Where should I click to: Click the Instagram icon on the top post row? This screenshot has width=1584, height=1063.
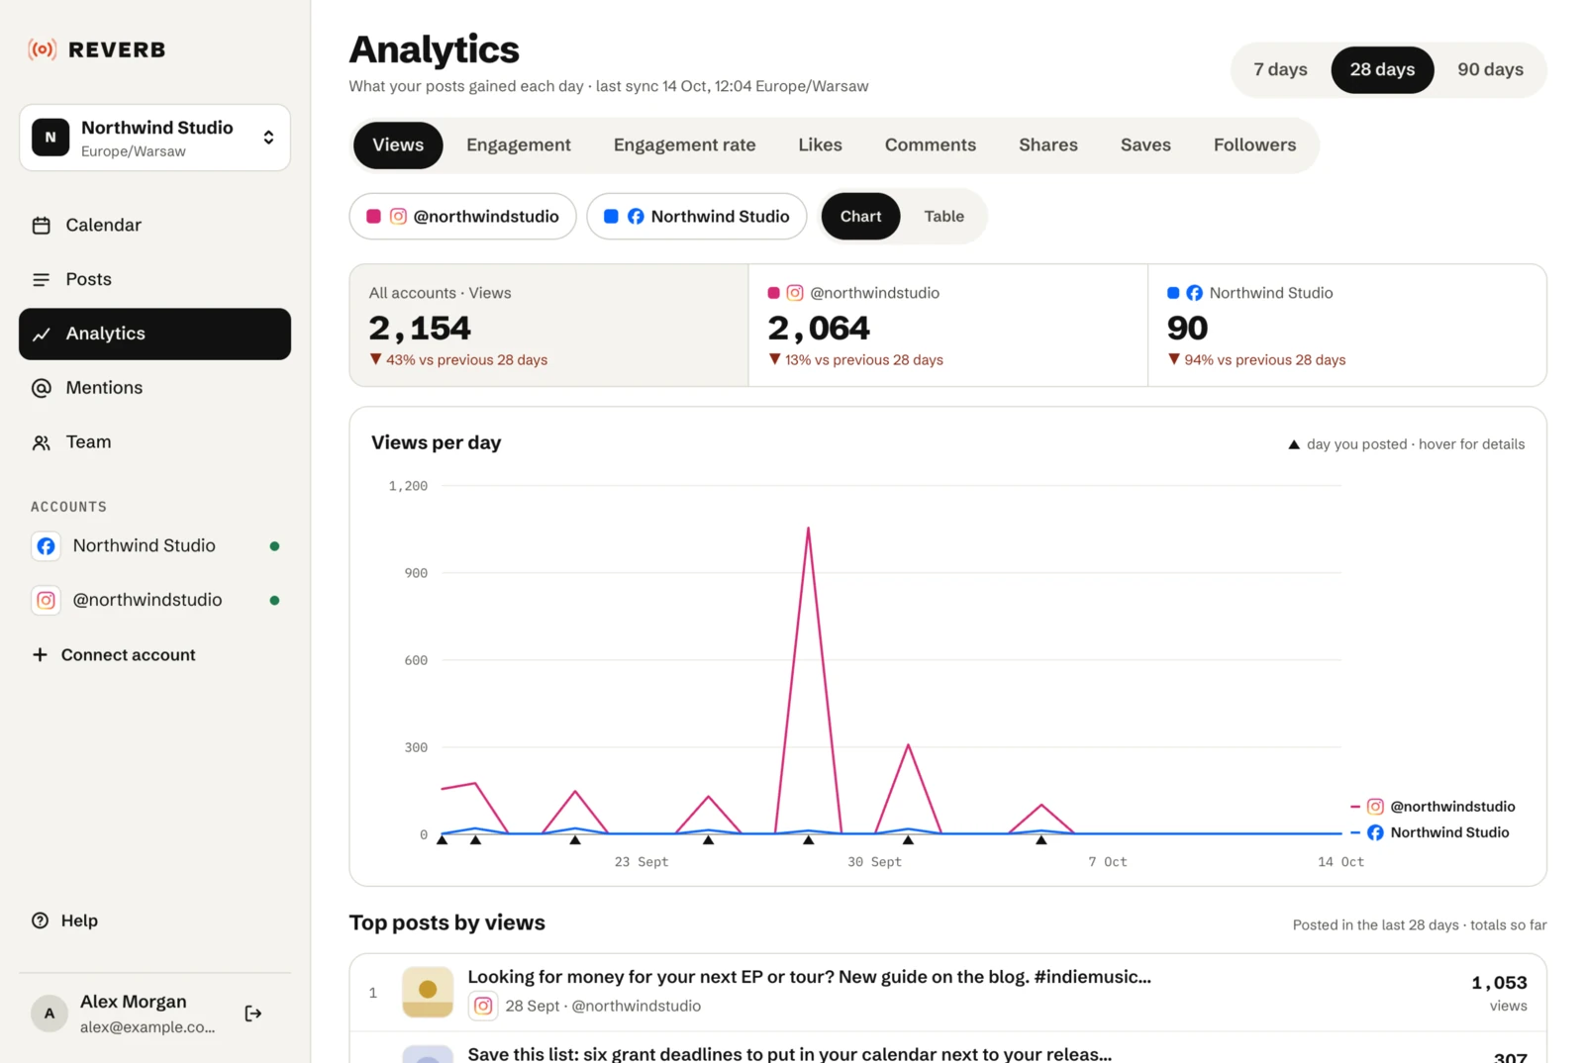point(483,1006)
